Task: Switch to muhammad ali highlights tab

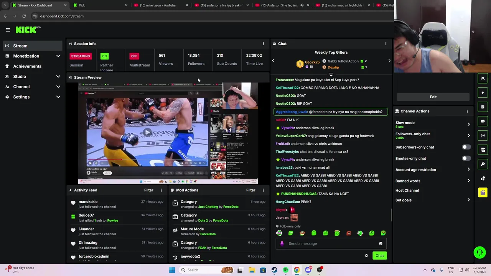Action: 343,5
